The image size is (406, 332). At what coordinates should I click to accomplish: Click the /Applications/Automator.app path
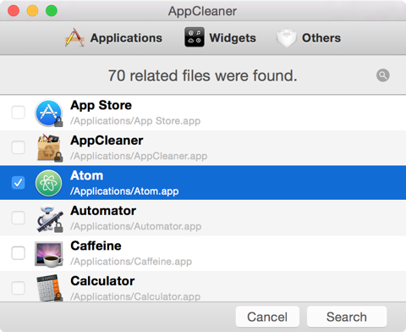(x=135, y=226)
